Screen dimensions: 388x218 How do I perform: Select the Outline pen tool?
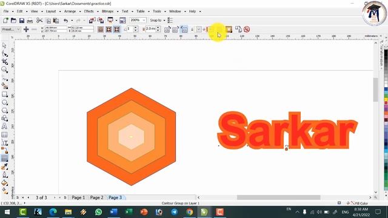(4, 175)
